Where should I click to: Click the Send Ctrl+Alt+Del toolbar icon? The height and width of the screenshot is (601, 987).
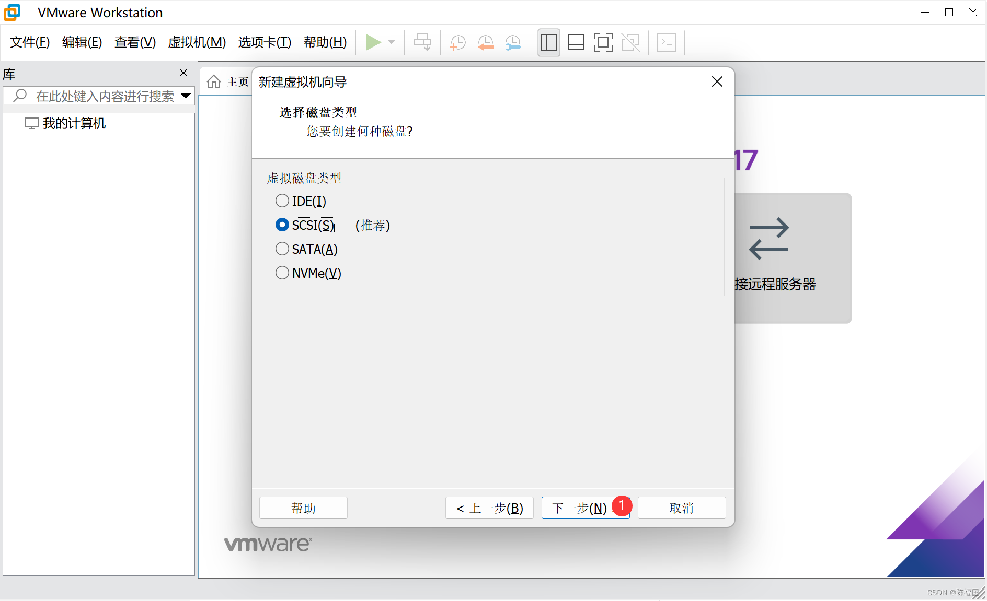tap(422, 42)
